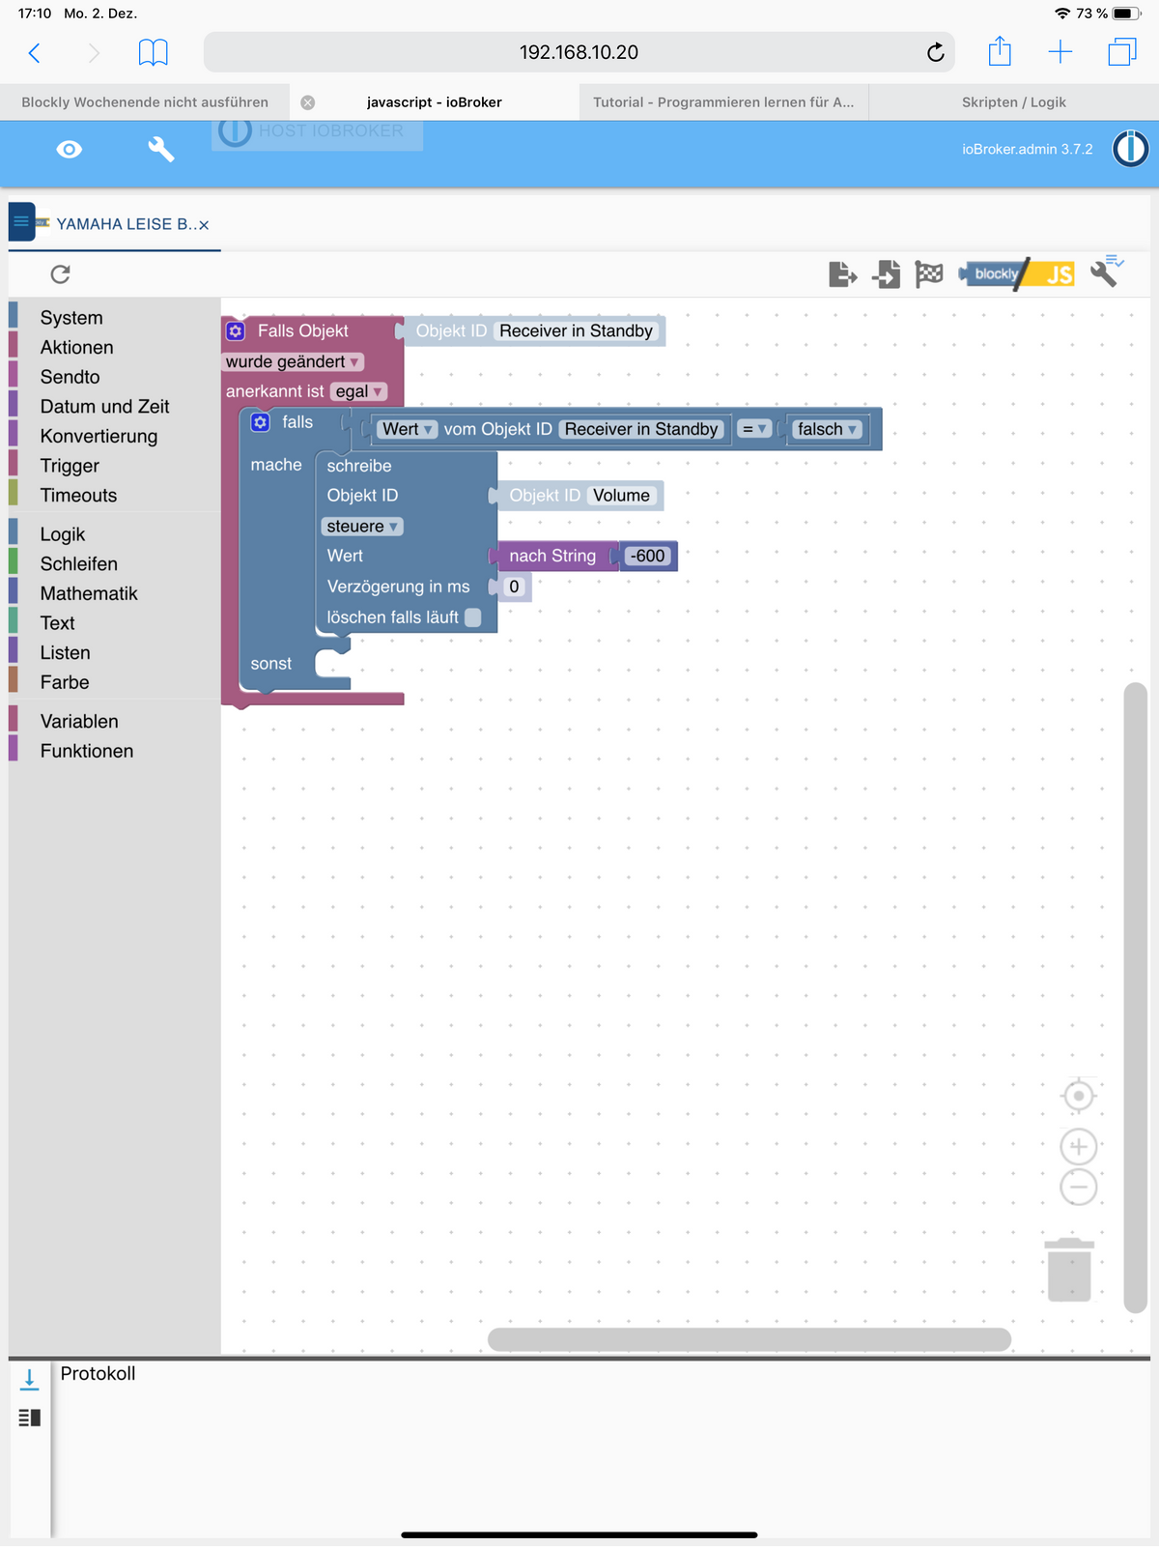
Task: Open Text block category
Action: point(57,623)
